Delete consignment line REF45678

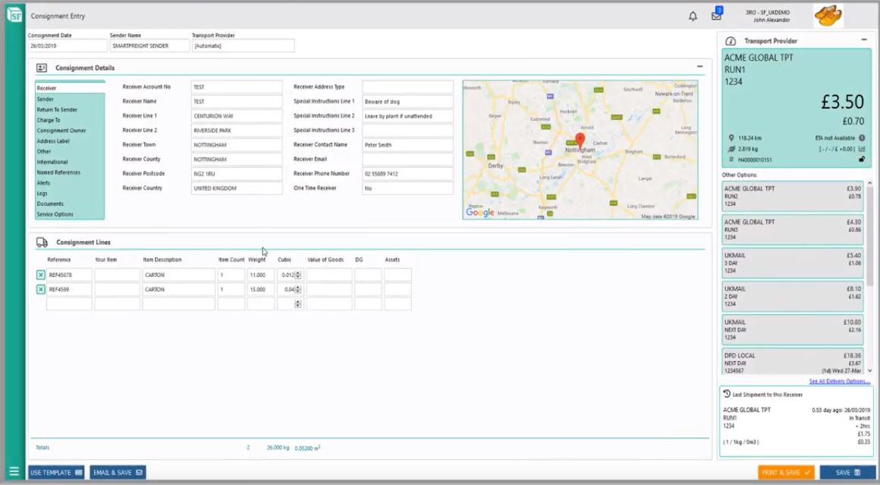[40, 275]
